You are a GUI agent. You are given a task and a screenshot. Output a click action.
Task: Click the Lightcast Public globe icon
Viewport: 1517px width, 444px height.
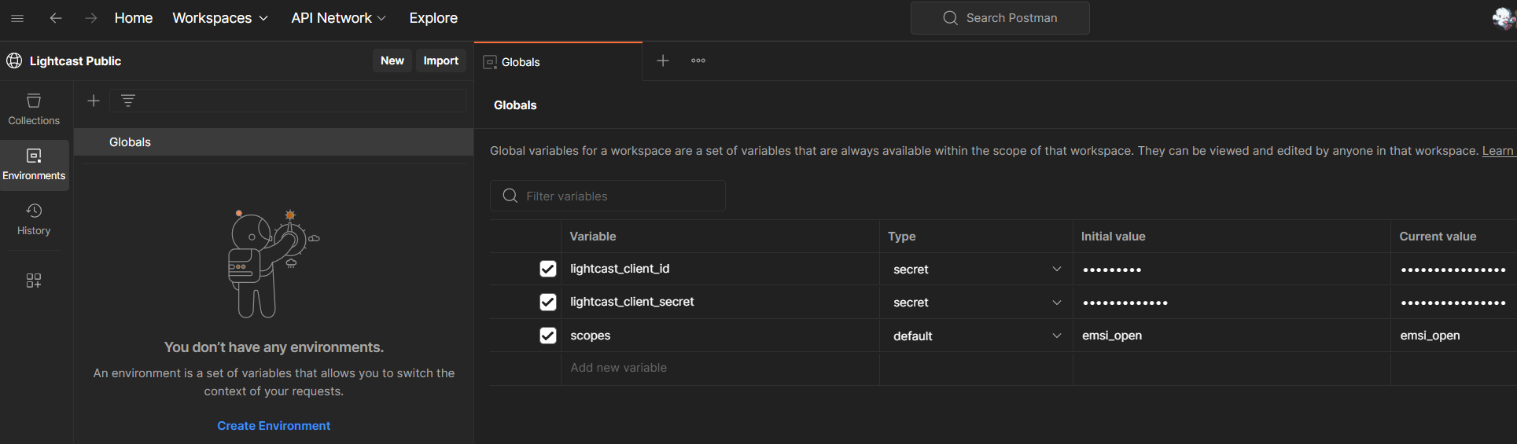(14, 61)
